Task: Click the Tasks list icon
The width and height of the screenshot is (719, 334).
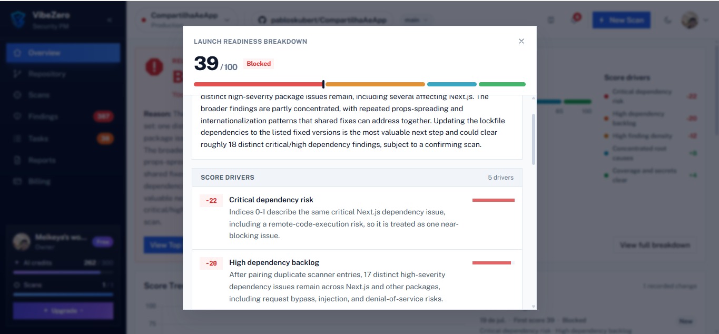Action: pos(18,139)
